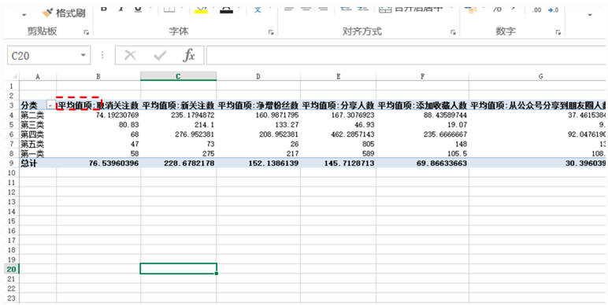Apply black font color
This screenshot has width=608, height=305.
(x=227, y=9)
